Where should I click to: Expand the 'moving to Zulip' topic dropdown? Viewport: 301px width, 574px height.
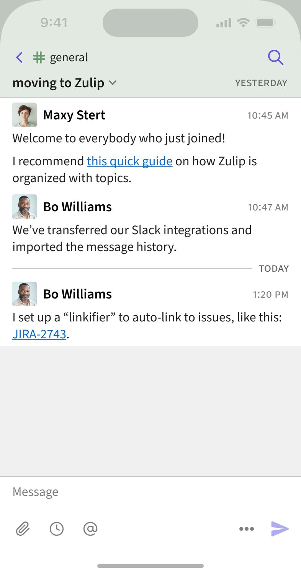pyautogui.click(x=113, y=83)
